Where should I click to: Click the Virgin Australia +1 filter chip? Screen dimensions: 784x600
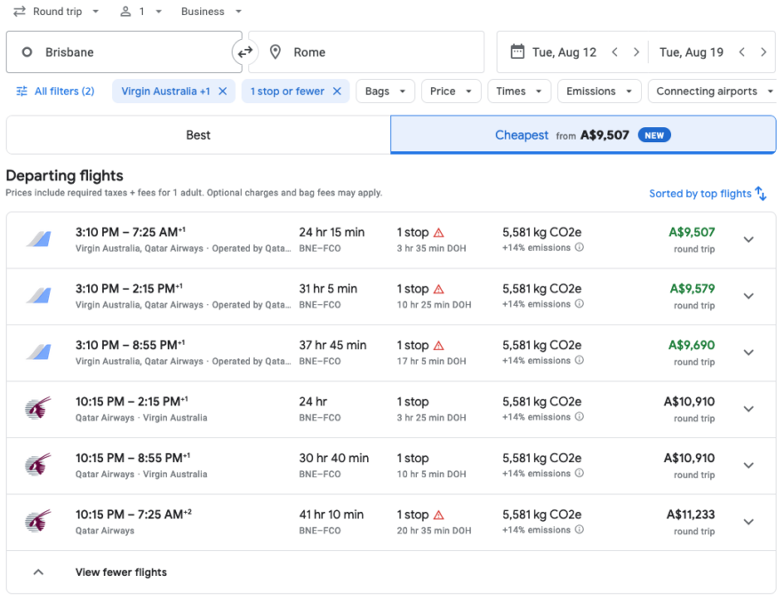[165, 91]
